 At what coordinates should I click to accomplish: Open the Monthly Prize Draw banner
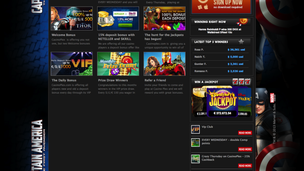click(x=118, y=64)
